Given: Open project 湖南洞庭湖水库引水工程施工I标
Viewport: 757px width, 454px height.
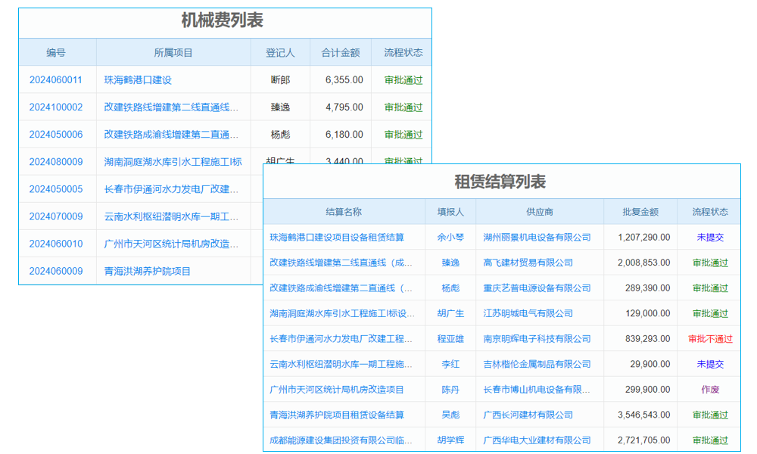Looking at the screenshot, I should (174, 161).
